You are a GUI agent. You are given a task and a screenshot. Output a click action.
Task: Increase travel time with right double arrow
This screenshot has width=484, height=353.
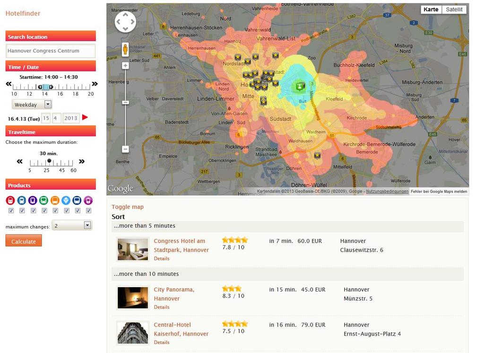81,161
